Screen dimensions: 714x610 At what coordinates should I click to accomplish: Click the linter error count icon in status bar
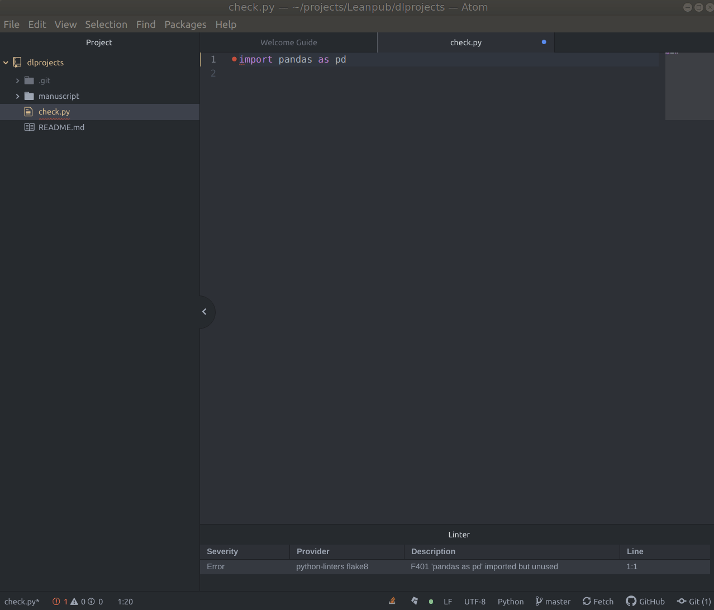(x=56, y=602)
